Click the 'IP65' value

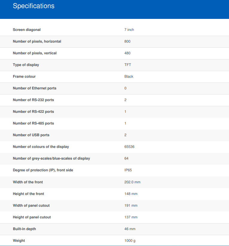point(128,170)
